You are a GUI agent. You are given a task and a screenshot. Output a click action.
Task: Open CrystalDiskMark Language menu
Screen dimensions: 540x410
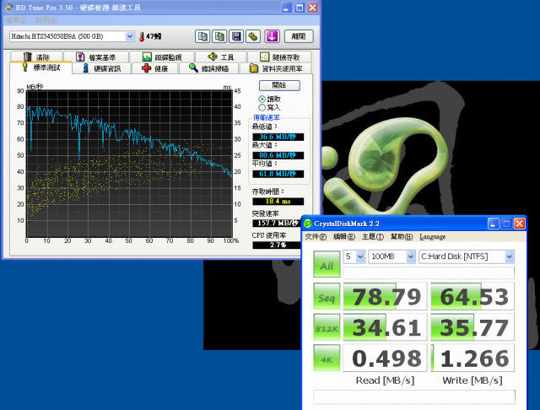pos(432,236)
